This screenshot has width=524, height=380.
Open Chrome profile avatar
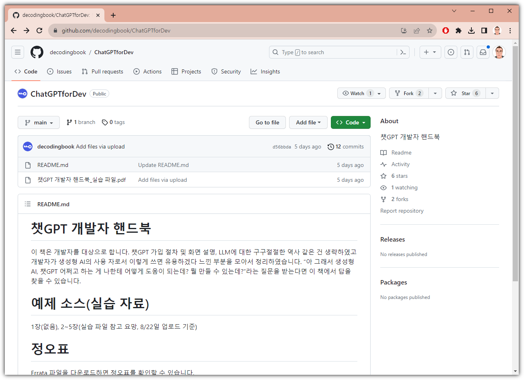[x=497, y=30]
